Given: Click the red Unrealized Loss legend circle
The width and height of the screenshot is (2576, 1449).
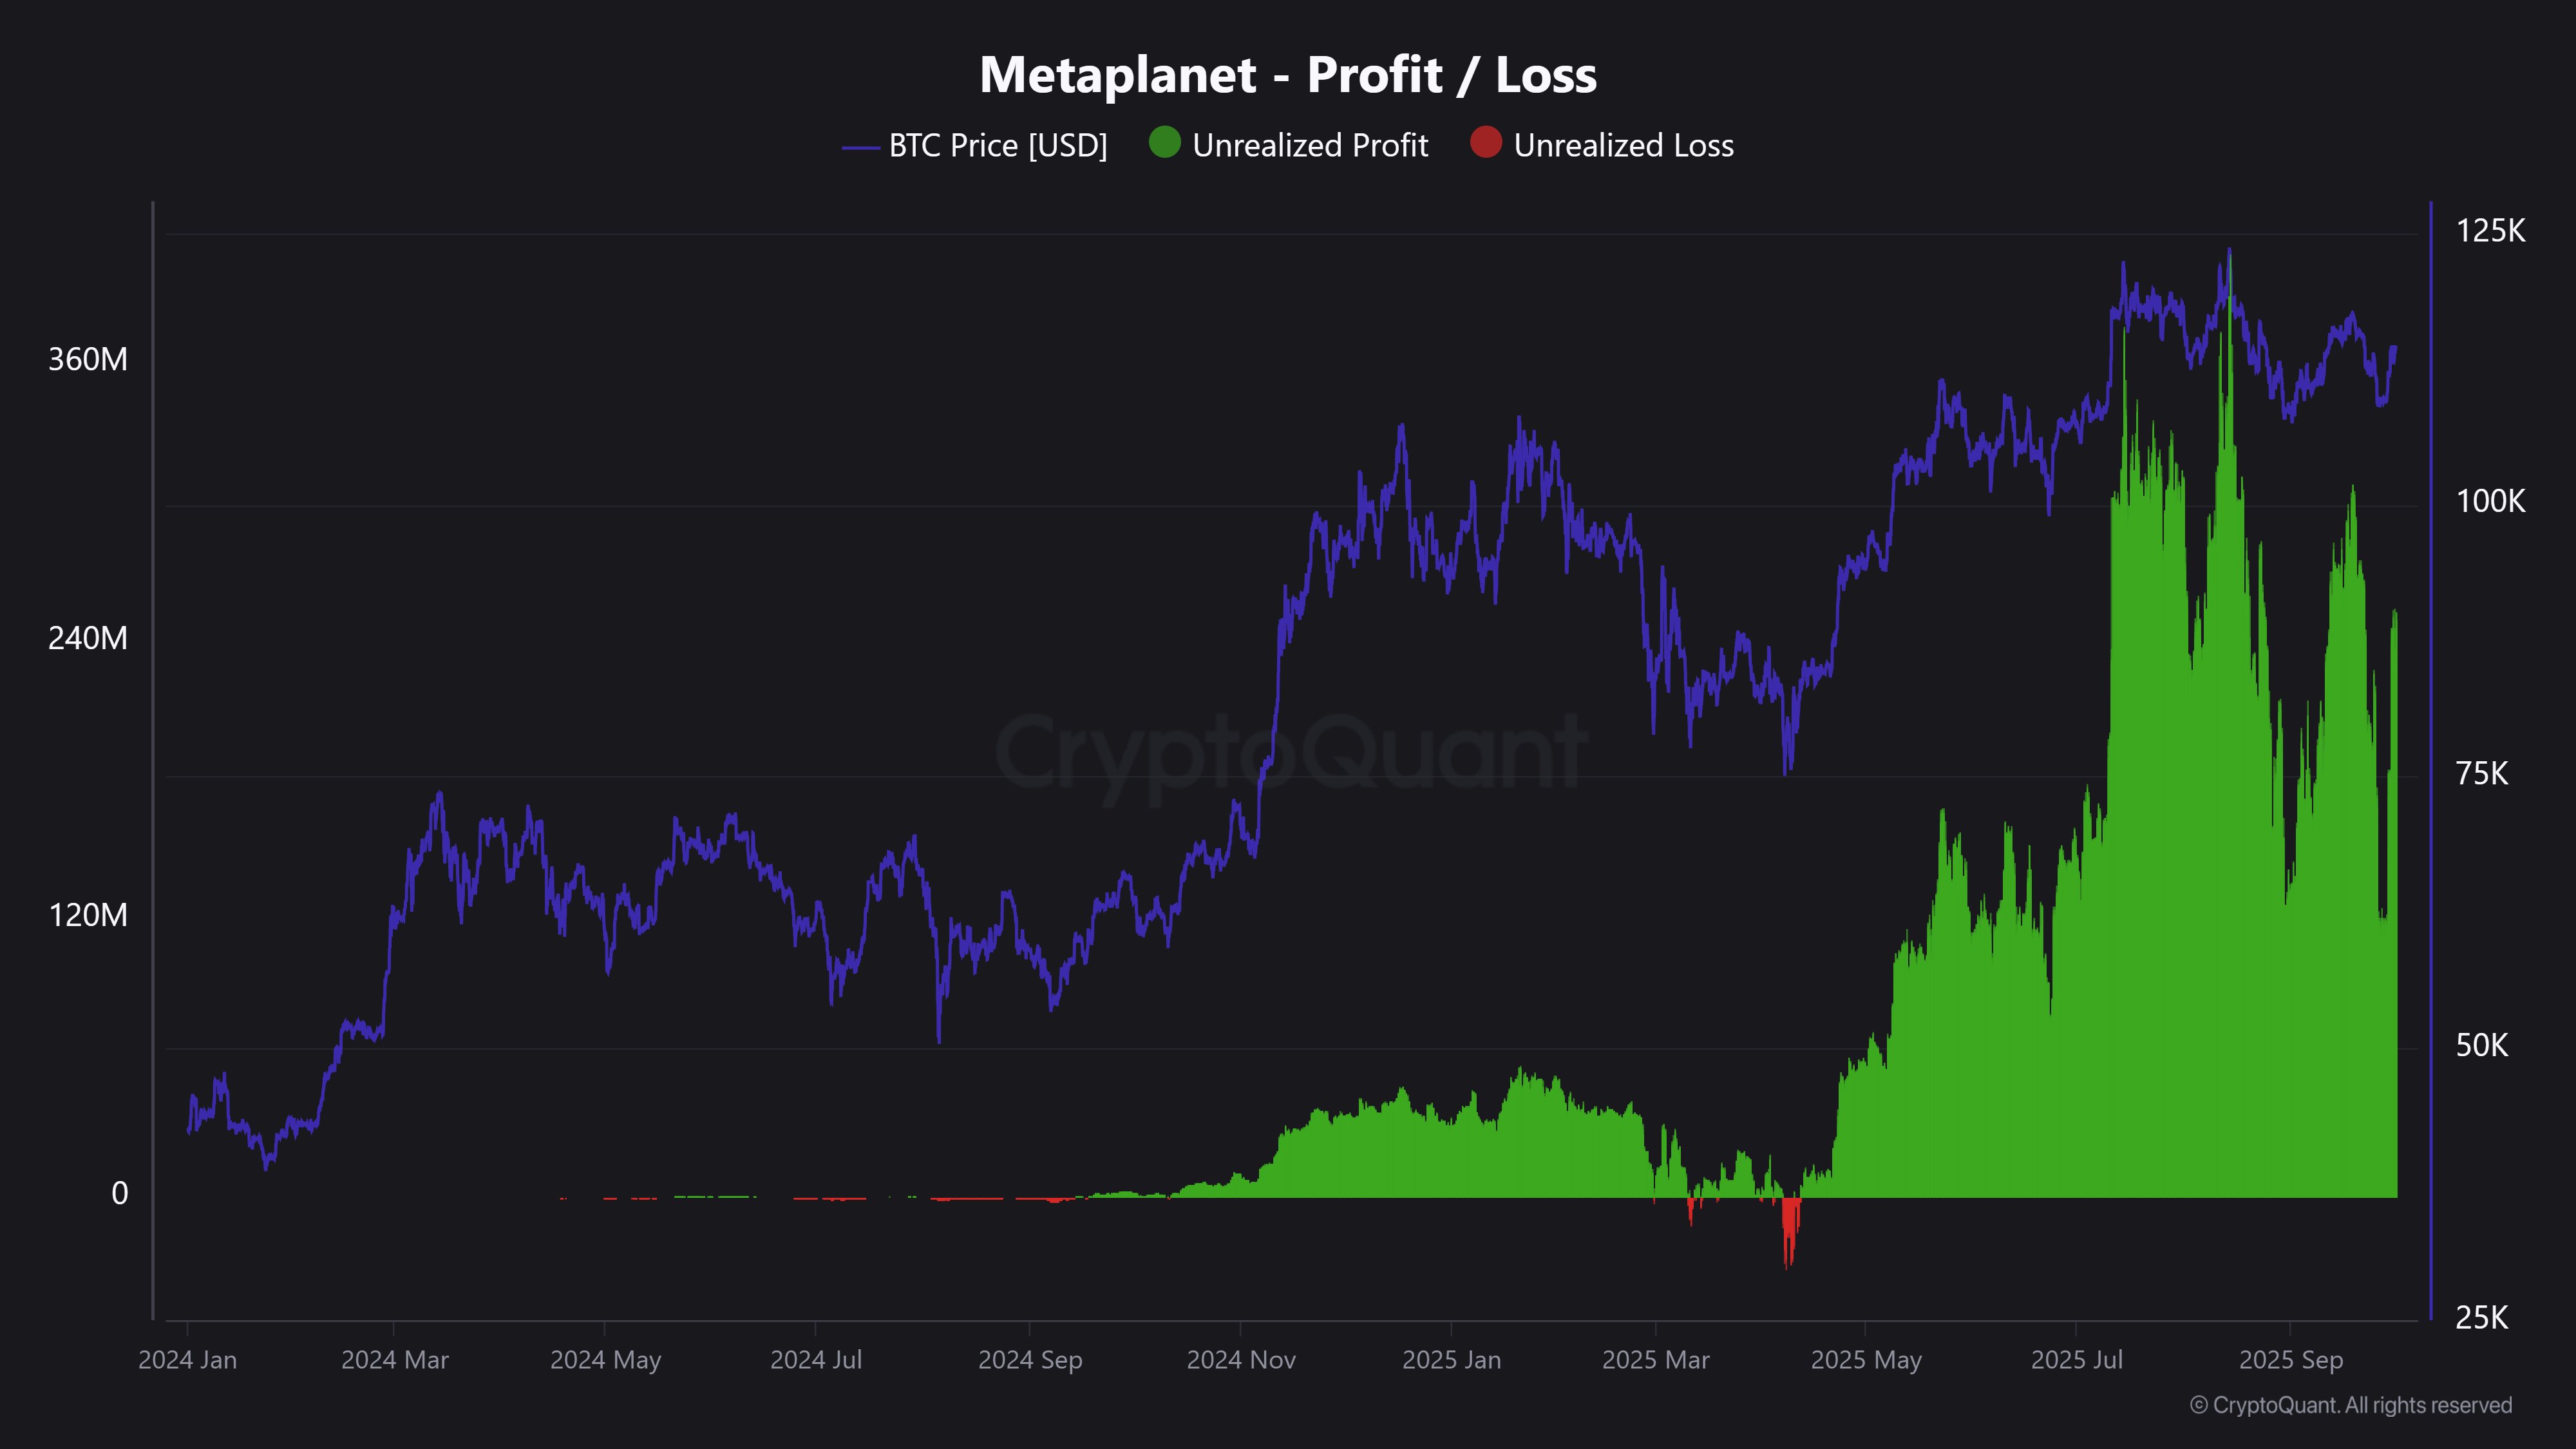Looking at the screenshot, I should coord(1485,143).
